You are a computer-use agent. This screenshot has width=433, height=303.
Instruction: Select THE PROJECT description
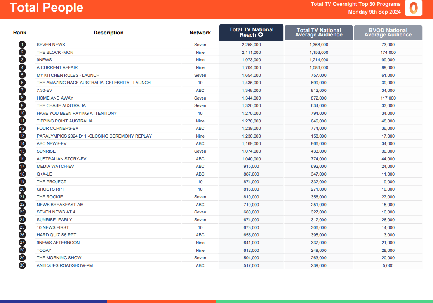pos(51,182)
